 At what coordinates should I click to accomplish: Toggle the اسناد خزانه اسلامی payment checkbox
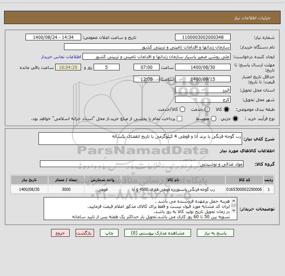point(180,119)
